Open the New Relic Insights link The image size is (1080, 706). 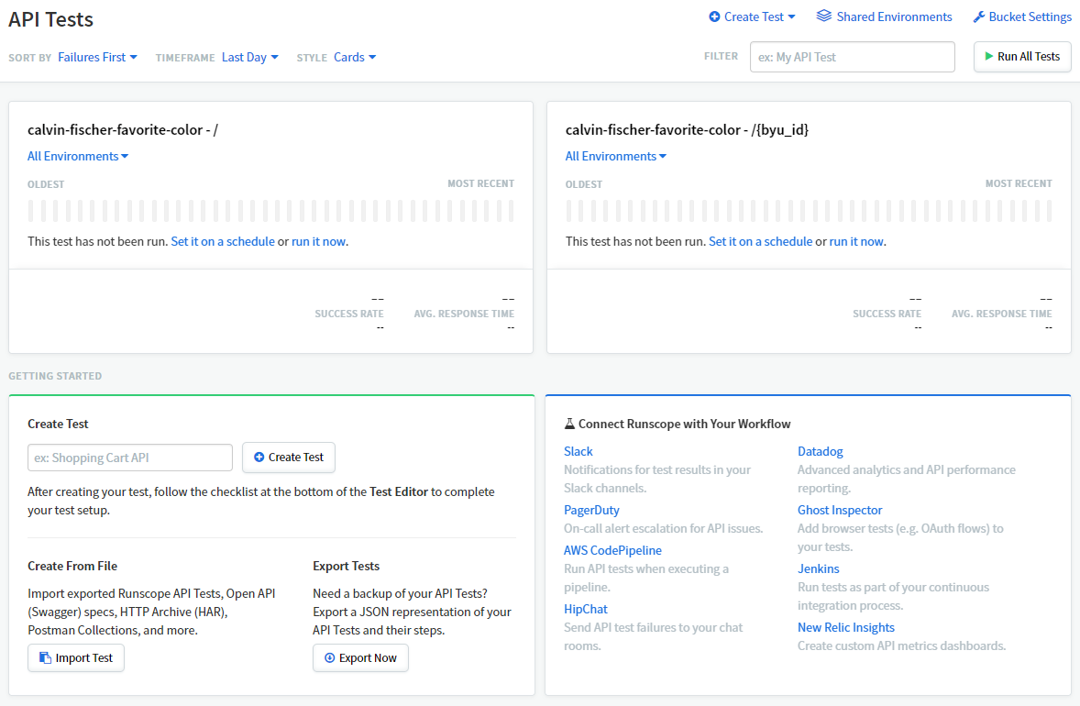(846, 627)
